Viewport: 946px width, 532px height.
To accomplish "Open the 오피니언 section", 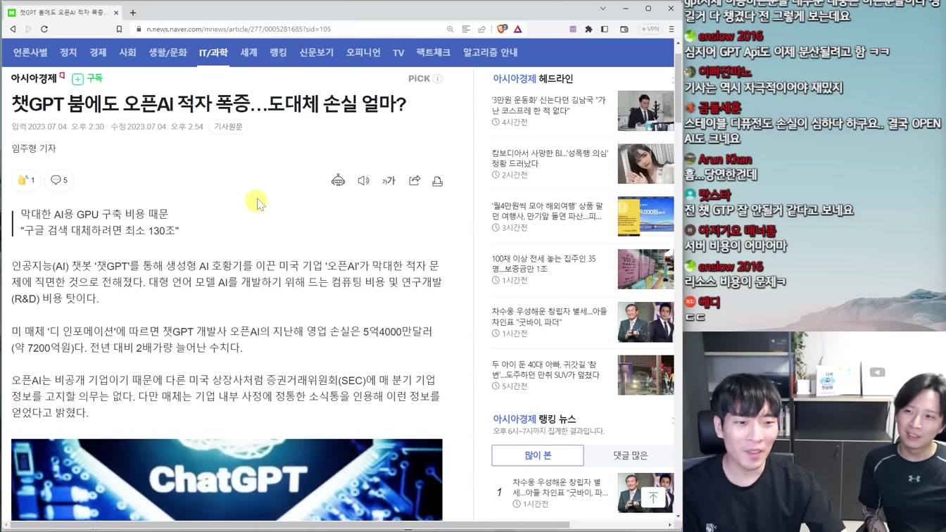I will (x=363, y=53).
